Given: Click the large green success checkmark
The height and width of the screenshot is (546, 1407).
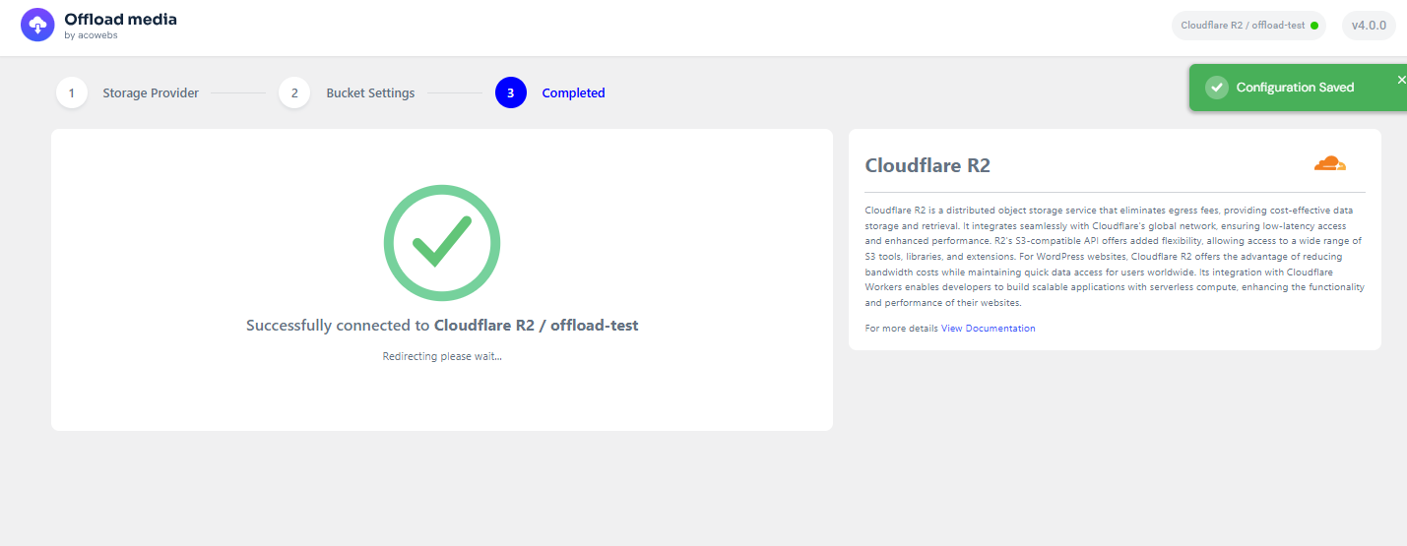Looking at the screenshot, I should pyautogui.click(x=441, y=242).
